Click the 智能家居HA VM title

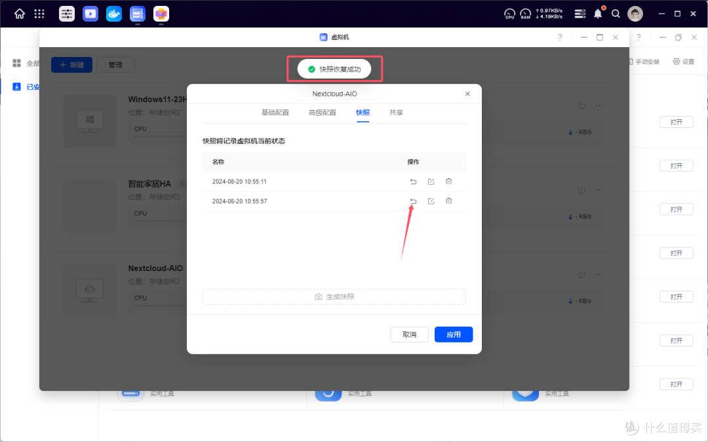[x=149, y=183]
